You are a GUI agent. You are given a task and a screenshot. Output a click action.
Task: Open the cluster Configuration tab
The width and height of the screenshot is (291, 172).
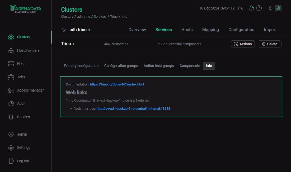tap(241, 30)
